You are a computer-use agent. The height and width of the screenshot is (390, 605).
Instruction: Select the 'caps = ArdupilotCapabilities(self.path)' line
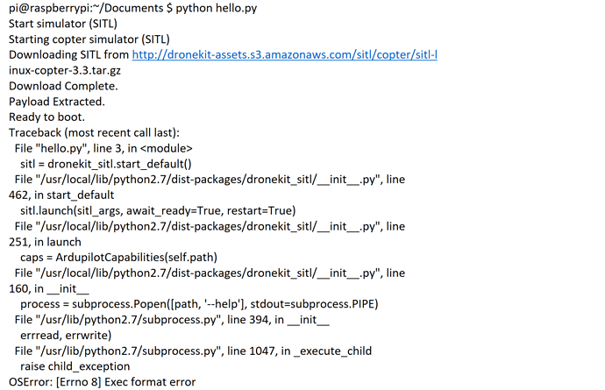[x=119, y=258]
